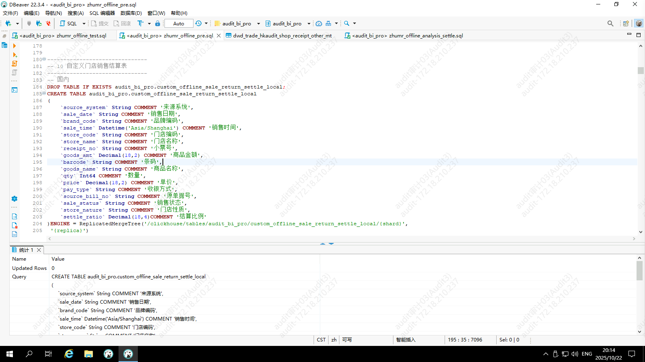Close the 统计 1 results tab
645x362 pixels.
39,250
